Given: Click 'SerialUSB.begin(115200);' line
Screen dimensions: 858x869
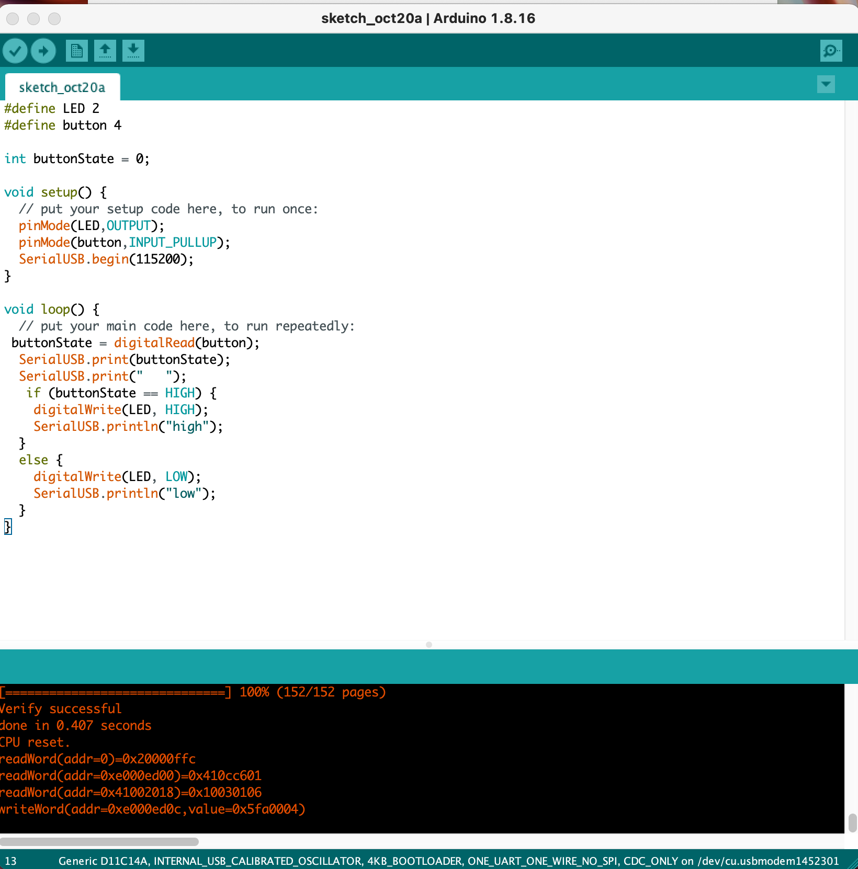Looking at the screenshot, I should click(106, 259).
